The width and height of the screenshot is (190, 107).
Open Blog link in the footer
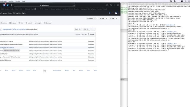click(x=88, y=71)
